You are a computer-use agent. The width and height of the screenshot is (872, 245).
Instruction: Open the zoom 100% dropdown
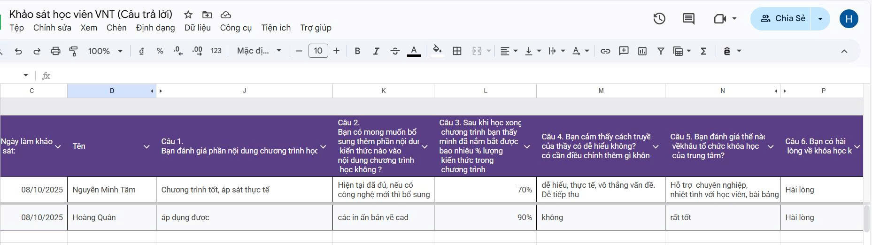[105, 51]
